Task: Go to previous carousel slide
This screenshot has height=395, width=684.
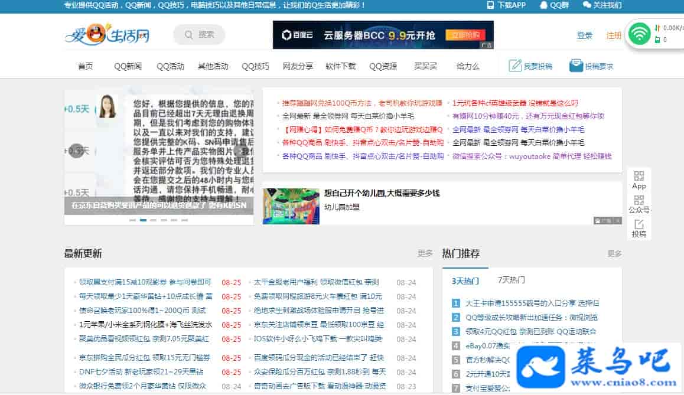Action: [76, 151]
